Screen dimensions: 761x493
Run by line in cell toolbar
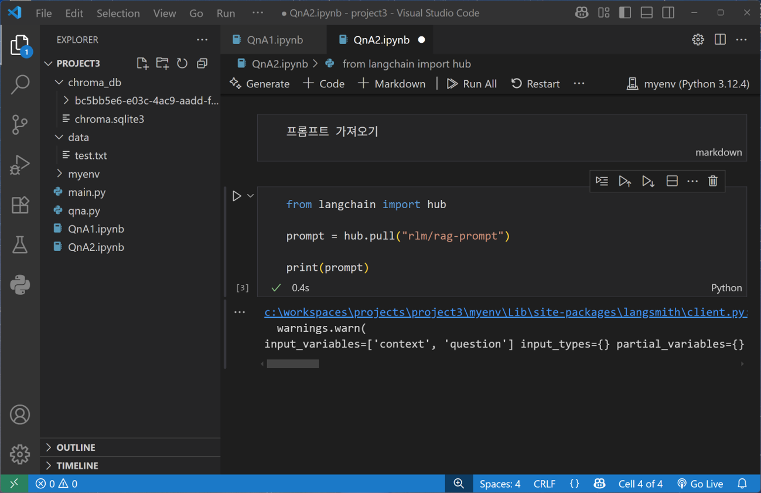602,181
